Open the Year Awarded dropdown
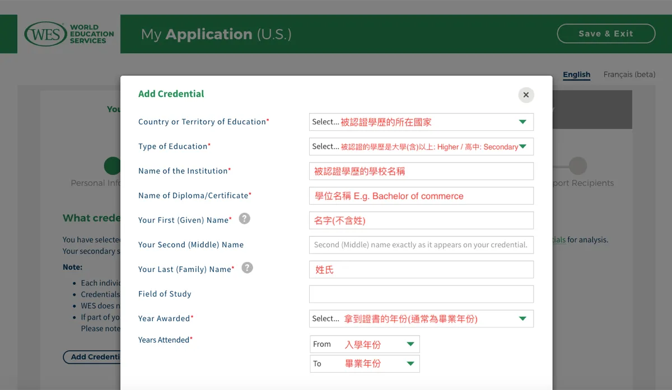Viewport: 672px width, 390px height. coord(421,318)
